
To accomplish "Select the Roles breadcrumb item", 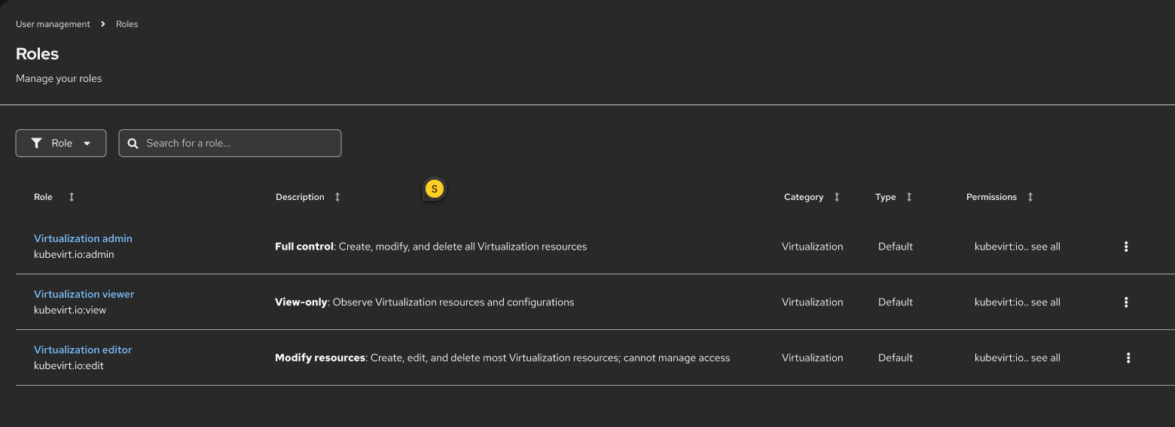I will pos(127,24).
